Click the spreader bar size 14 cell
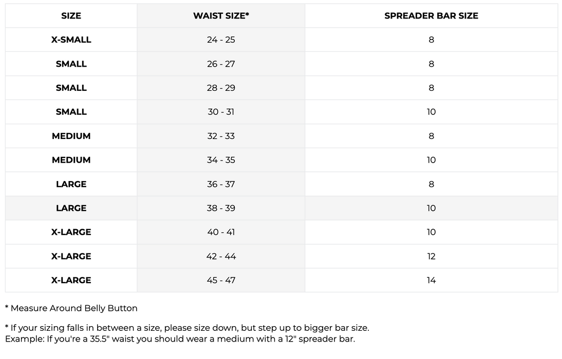The image size is (562, 359). (431, 281)
